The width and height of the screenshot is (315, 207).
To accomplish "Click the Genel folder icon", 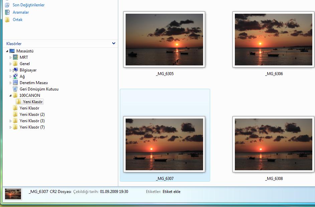I will pyautogui.click(x=15, y=64).
